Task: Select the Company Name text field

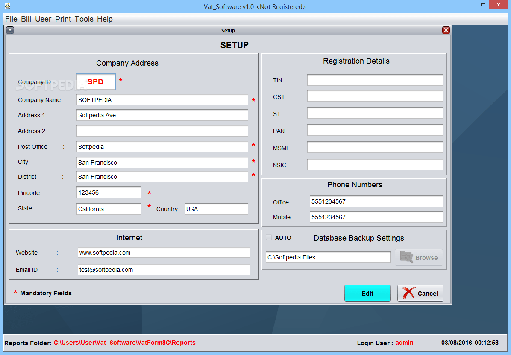Action: click(x=162, y=99)
